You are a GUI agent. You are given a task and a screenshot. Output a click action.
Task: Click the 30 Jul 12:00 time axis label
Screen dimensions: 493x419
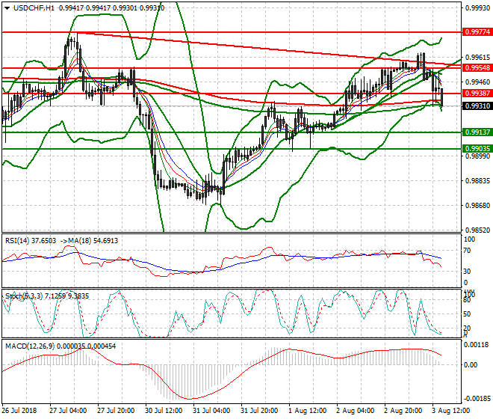(x=164, y=411)
